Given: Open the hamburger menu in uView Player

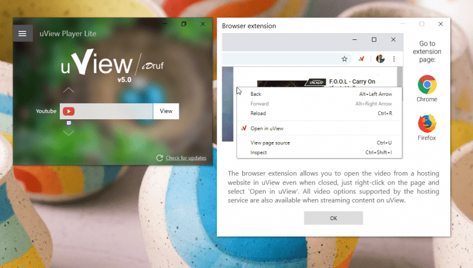Looking at the screenshot, I should pos(23,33).
